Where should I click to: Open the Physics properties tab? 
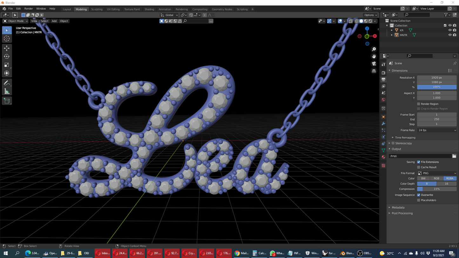click(383, 137)
